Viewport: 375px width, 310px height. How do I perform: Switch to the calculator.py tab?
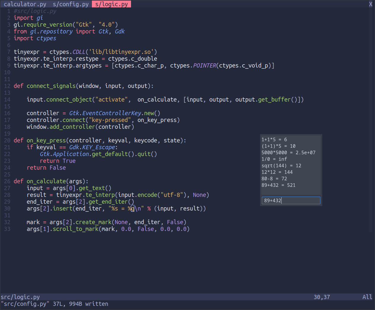coord(25,4)
